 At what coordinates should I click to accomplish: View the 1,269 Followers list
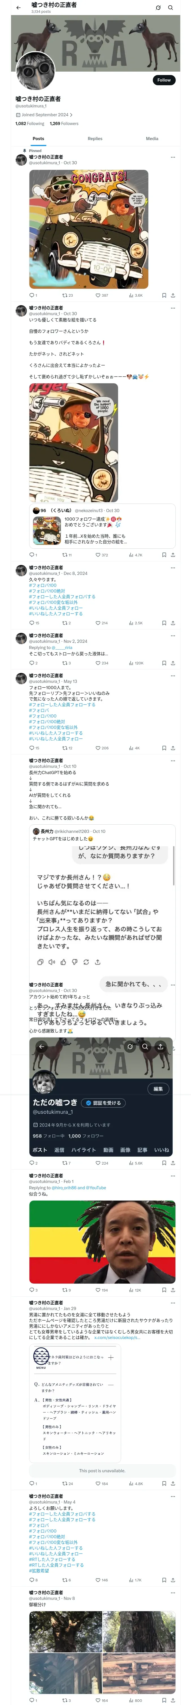pyautogui.click(x=64, y=124)
